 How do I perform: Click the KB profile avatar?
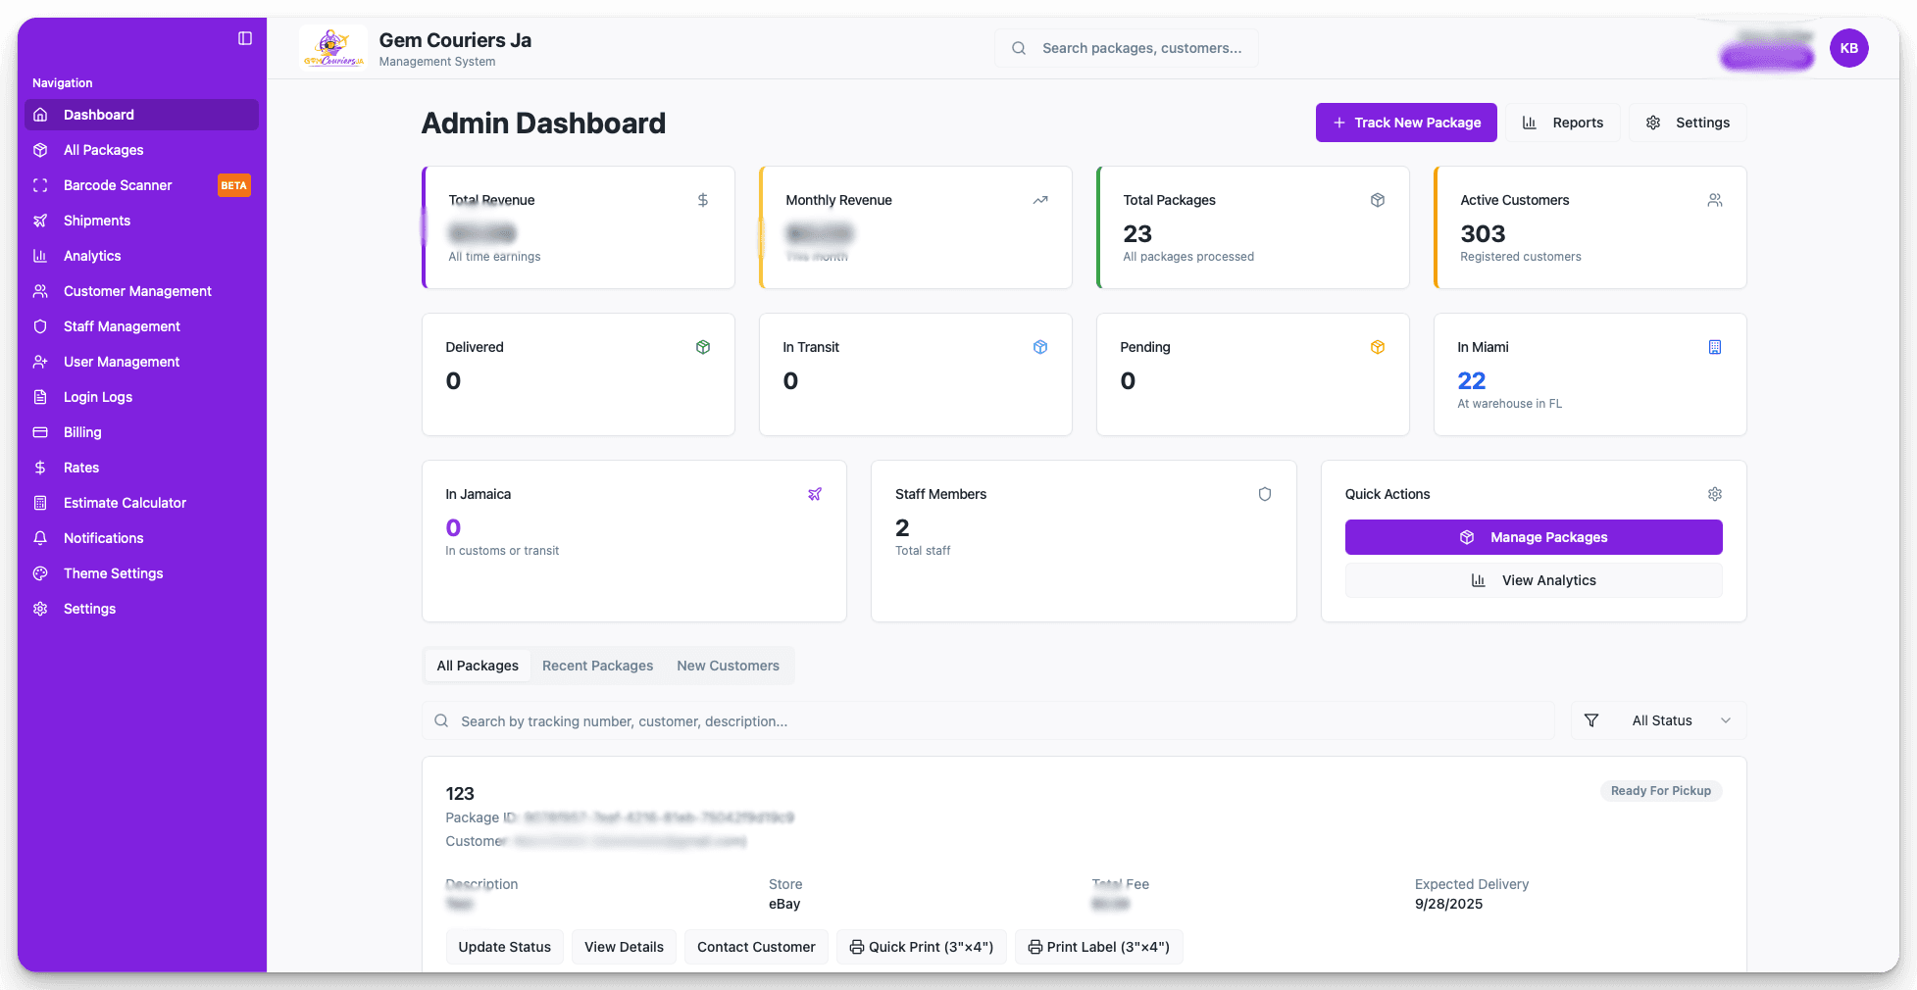[1849, 47]
